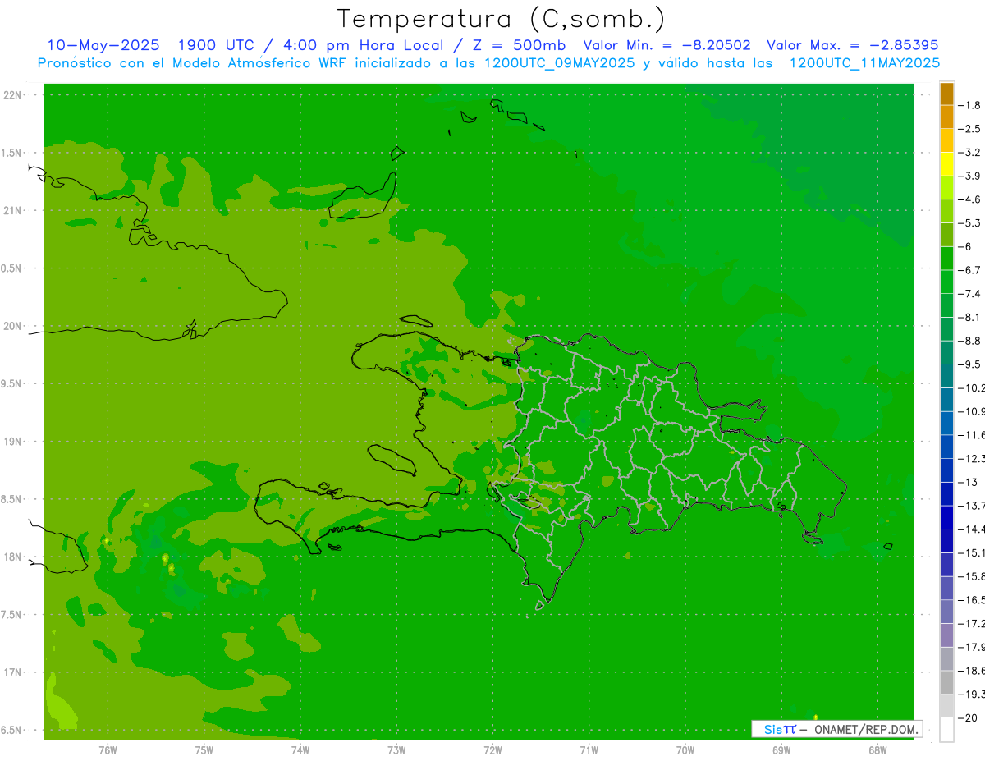Click the yellow swatch between -3.2 and -3.9
The image size is (985, 761).
946,164
